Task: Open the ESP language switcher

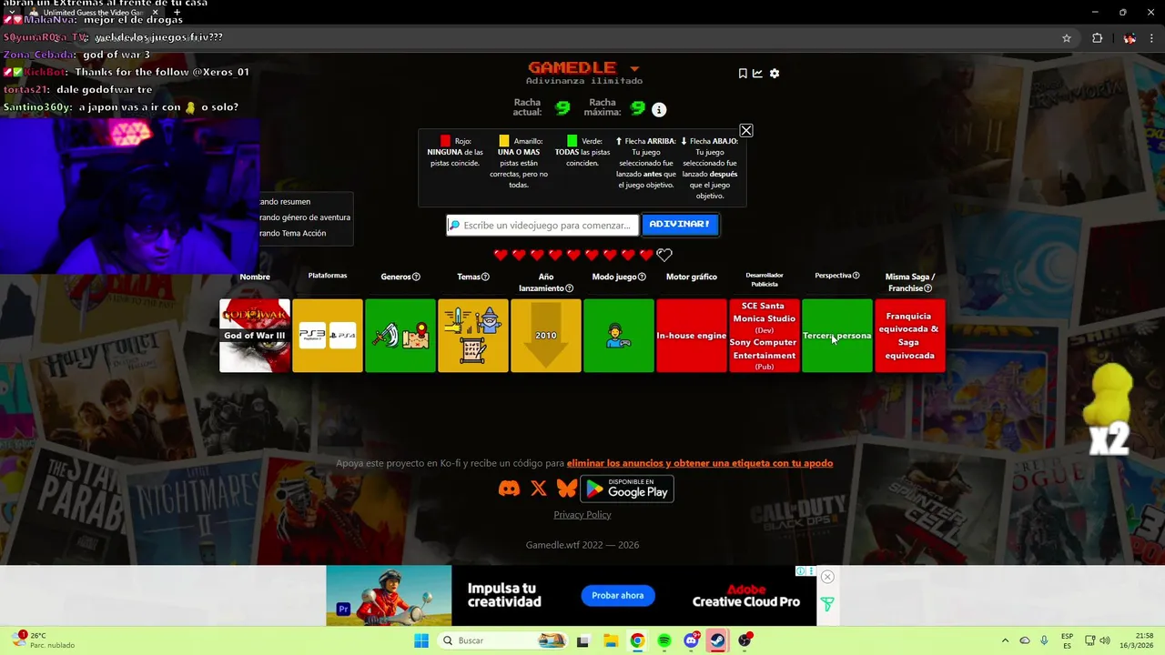Action: click(x=1067, y=640)
